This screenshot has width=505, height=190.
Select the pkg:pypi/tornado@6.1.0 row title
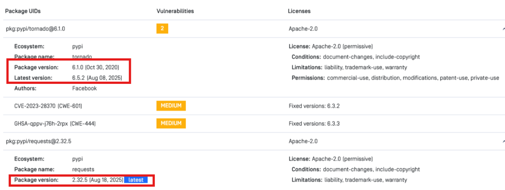(x=35, y=29)
